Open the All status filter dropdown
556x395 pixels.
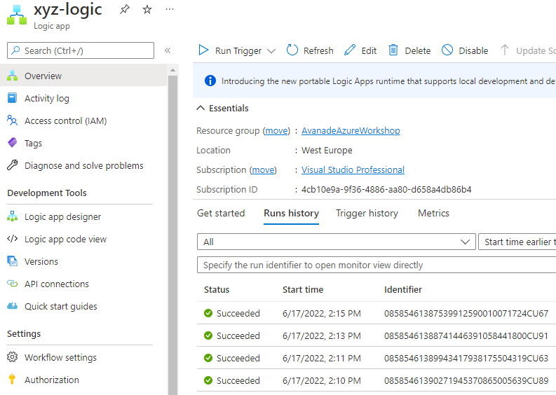click(336, 242)
